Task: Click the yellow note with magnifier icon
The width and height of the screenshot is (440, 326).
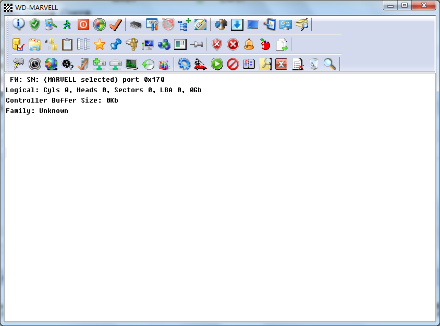Action: [x=265, y=64]
